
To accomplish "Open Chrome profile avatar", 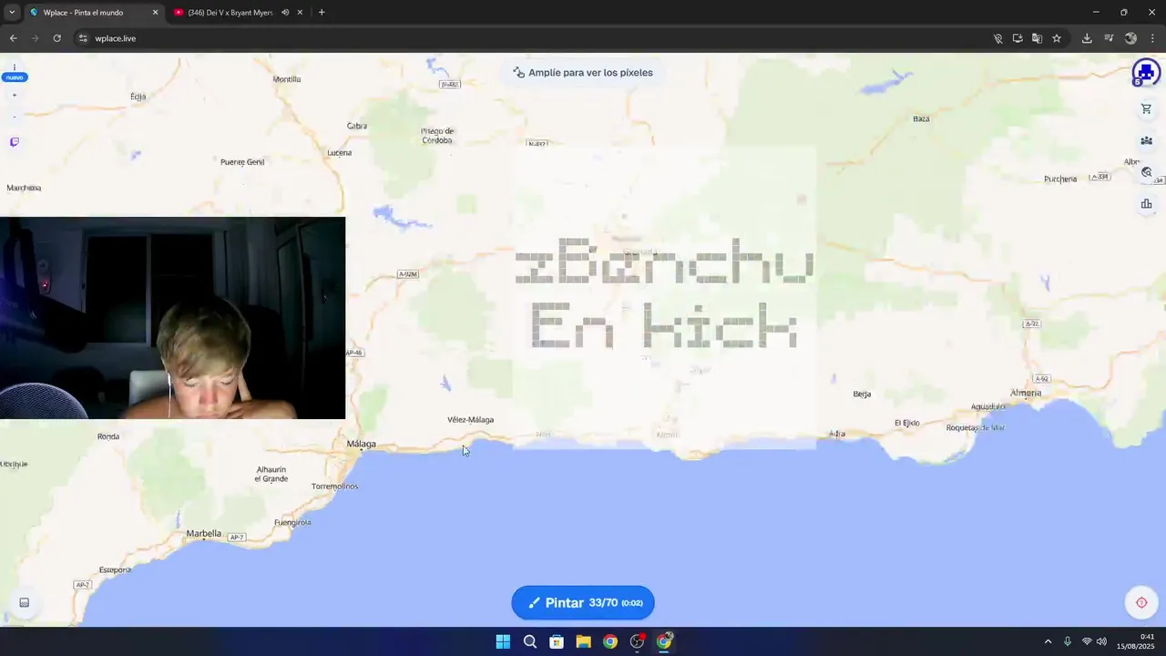I will 1130,38.
